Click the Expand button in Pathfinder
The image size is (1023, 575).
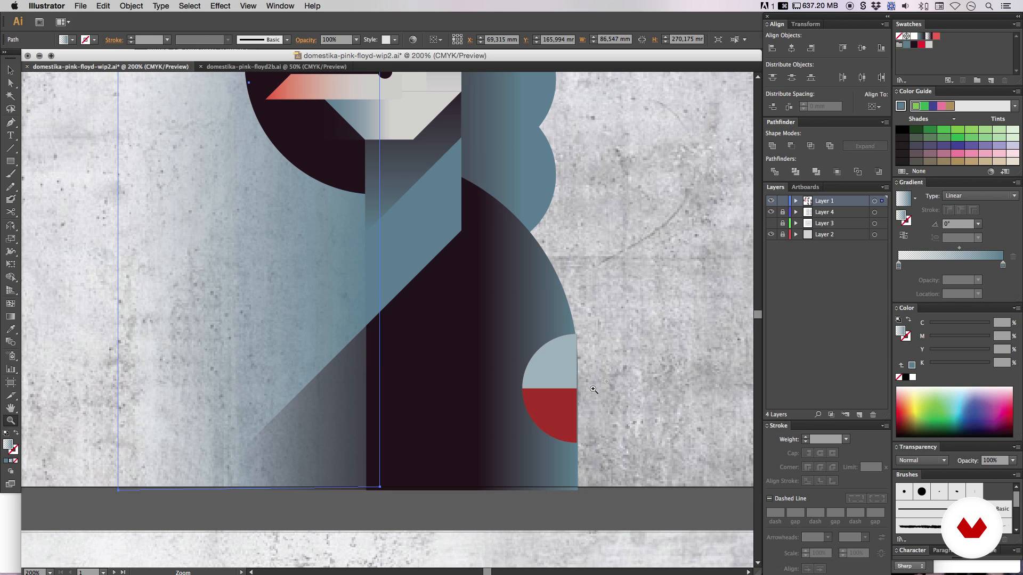(865, 146)
